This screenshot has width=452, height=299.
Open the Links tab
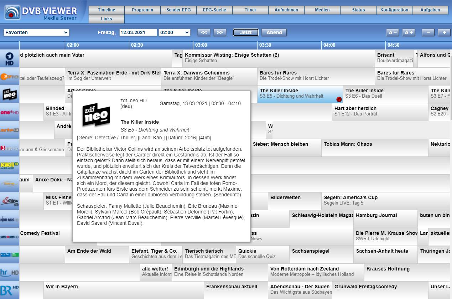click(106, 19)
